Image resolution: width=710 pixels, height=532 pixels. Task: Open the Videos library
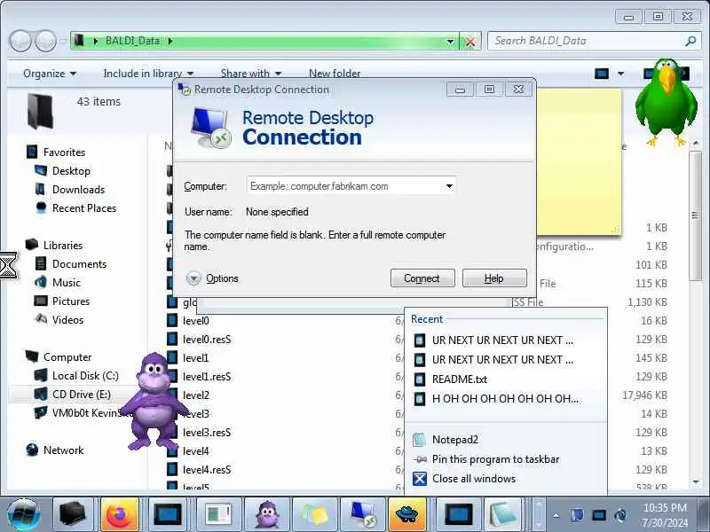[x=67, y=319]
